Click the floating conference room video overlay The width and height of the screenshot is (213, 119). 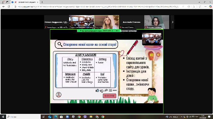coord(152,38)
